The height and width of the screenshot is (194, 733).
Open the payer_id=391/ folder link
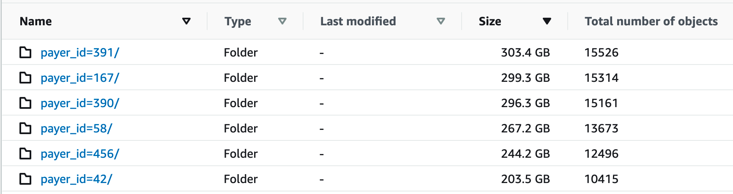pos(80,53)
